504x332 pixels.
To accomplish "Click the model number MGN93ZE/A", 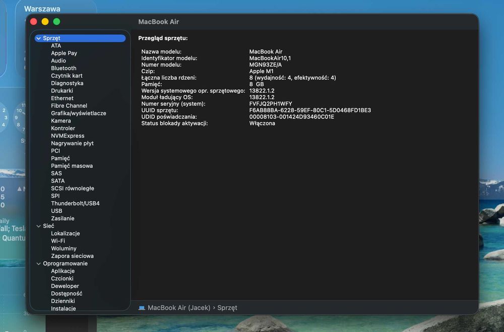I will (266, 64).
